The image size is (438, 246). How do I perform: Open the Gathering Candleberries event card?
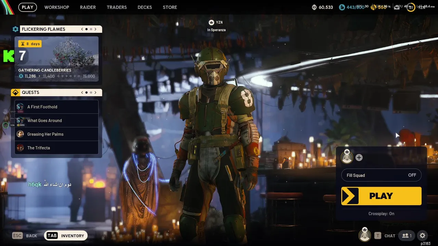click(56, 59)
